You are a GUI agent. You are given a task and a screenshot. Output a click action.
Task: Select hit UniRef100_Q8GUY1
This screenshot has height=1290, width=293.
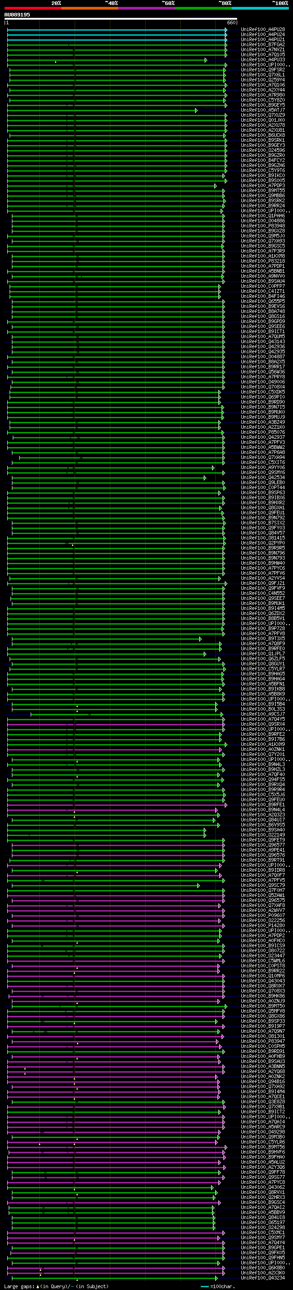coord(263,664)
